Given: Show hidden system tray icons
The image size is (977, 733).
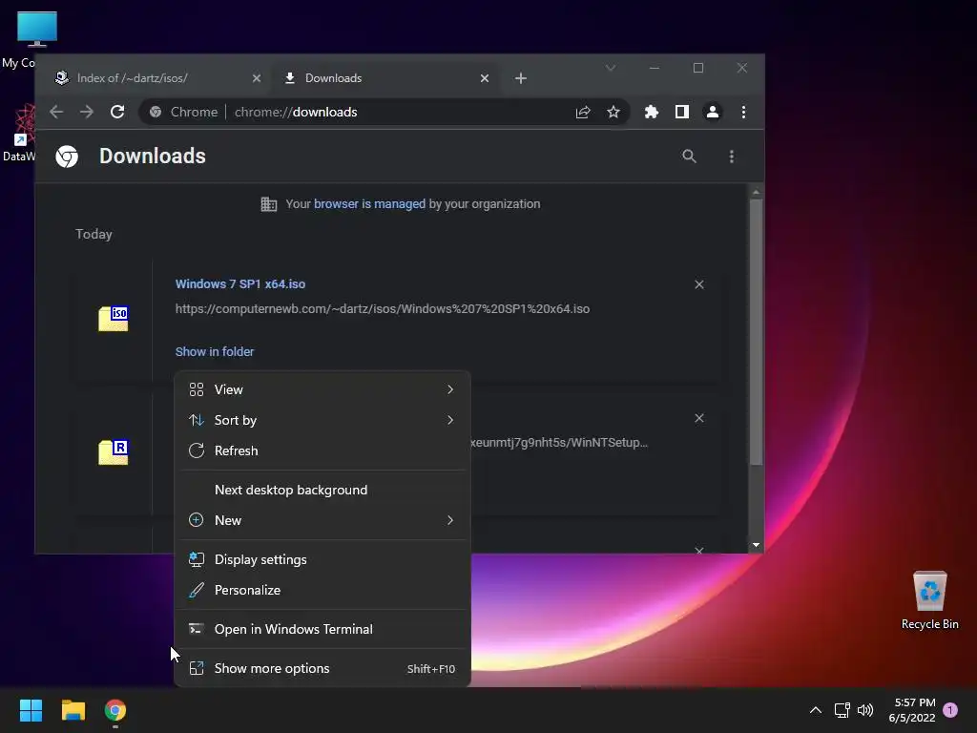Looking at the screenshot, I should 816,710.
